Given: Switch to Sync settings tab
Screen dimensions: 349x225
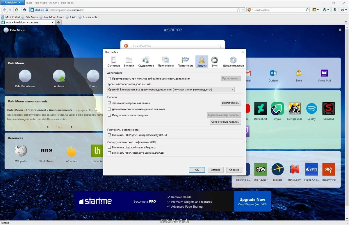Looking at the screenshot, I should [x=215, y=62].
